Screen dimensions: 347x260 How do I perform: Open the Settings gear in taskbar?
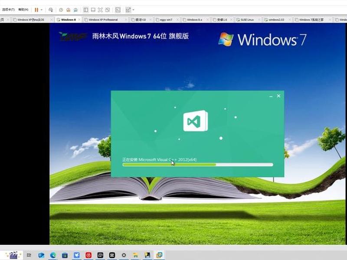[124, 255]
